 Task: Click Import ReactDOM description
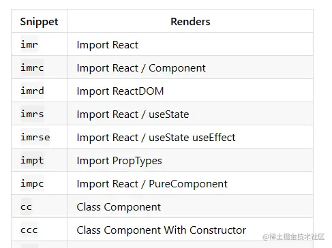120,91
